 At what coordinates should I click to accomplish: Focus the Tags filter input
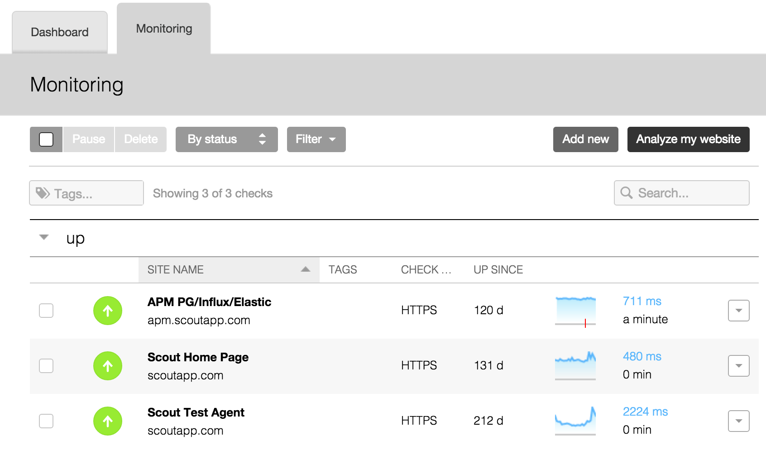coord(86,193)
